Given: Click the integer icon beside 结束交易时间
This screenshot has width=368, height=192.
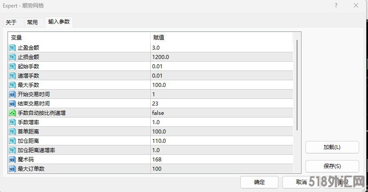Looking at the screenshot, I should (12, 103).
